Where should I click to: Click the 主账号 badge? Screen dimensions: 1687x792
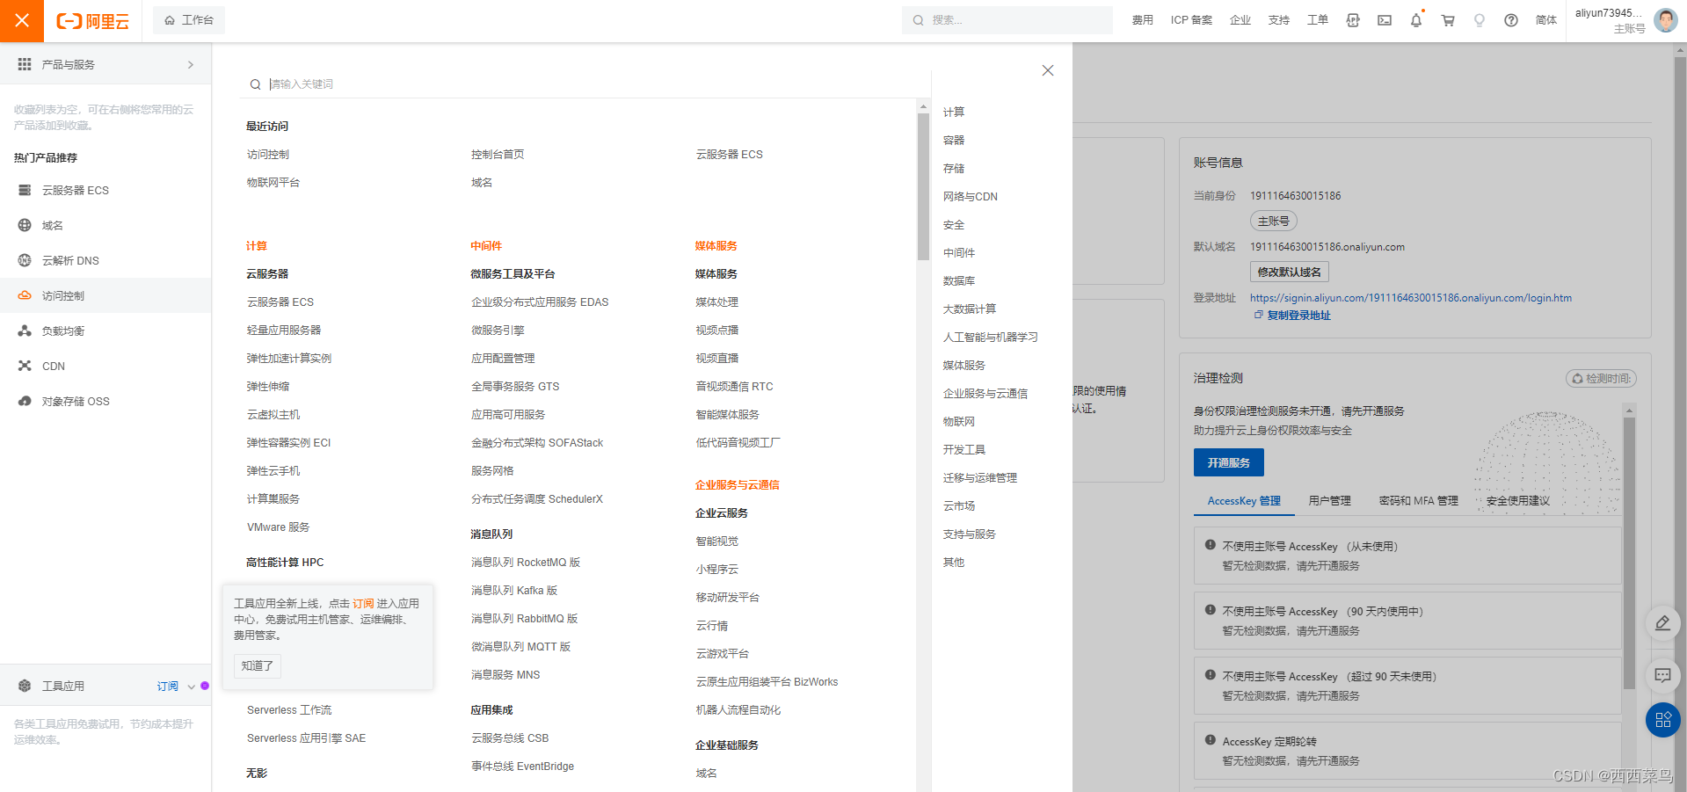[x=1274, y=222]
